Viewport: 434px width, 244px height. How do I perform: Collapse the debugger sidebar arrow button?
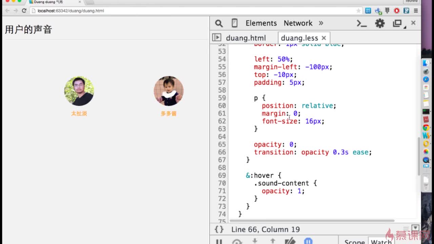(x=415, y=228)
